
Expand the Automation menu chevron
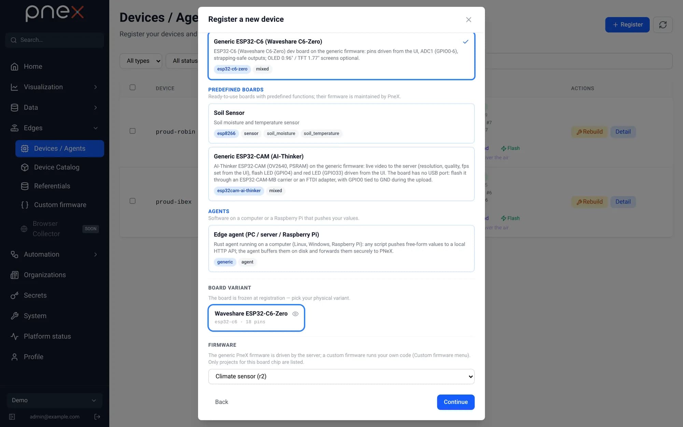[x=96, y=254]
